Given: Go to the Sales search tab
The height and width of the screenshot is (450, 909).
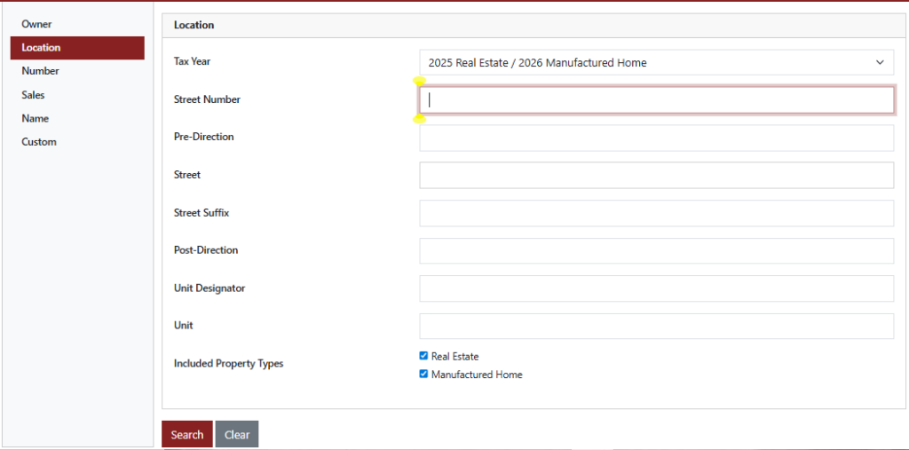Looking at the screenshot, I should click(x=33, y=95).
